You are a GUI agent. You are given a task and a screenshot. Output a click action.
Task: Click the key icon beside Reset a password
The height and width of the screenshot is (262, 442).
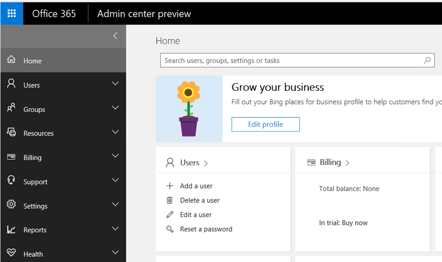(170, 229)
